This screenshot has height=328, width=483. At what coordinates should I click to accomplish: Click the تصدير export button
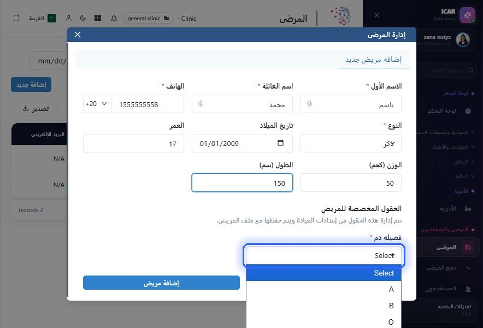[36, 108]
